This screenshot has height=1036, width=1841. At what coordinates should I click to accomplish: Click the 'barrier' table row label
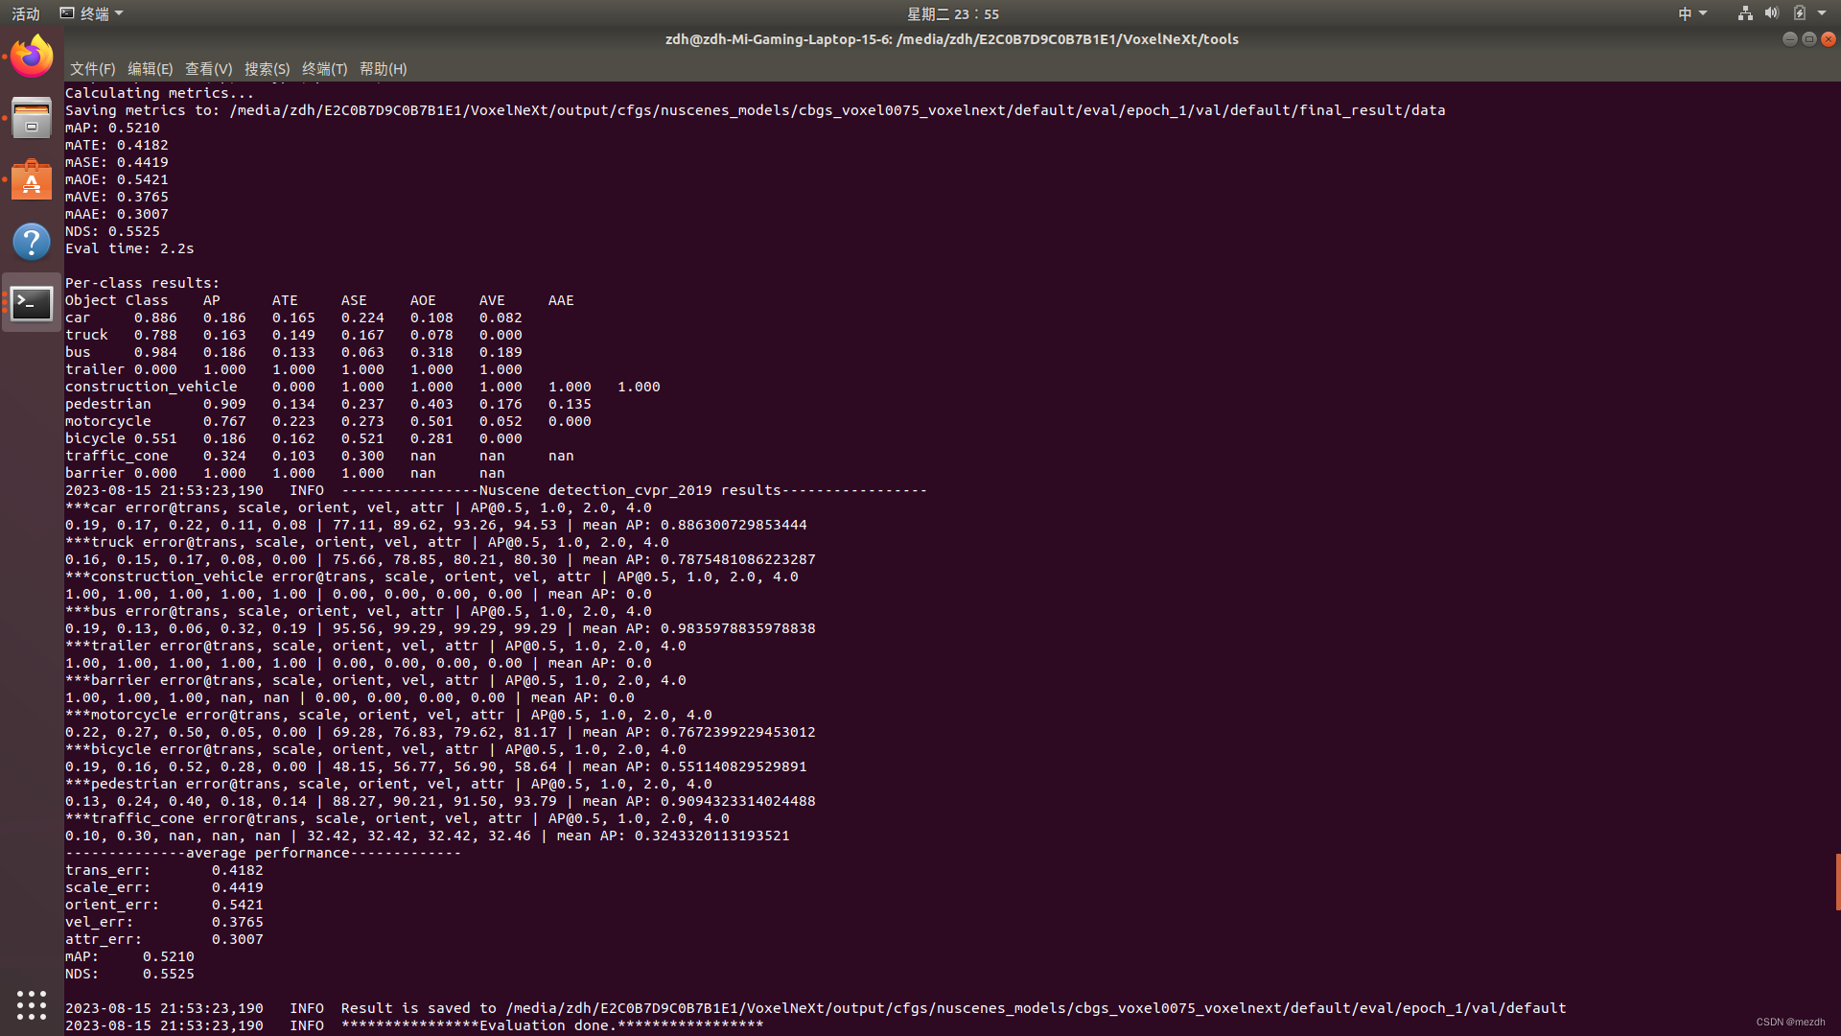[95, 473]
